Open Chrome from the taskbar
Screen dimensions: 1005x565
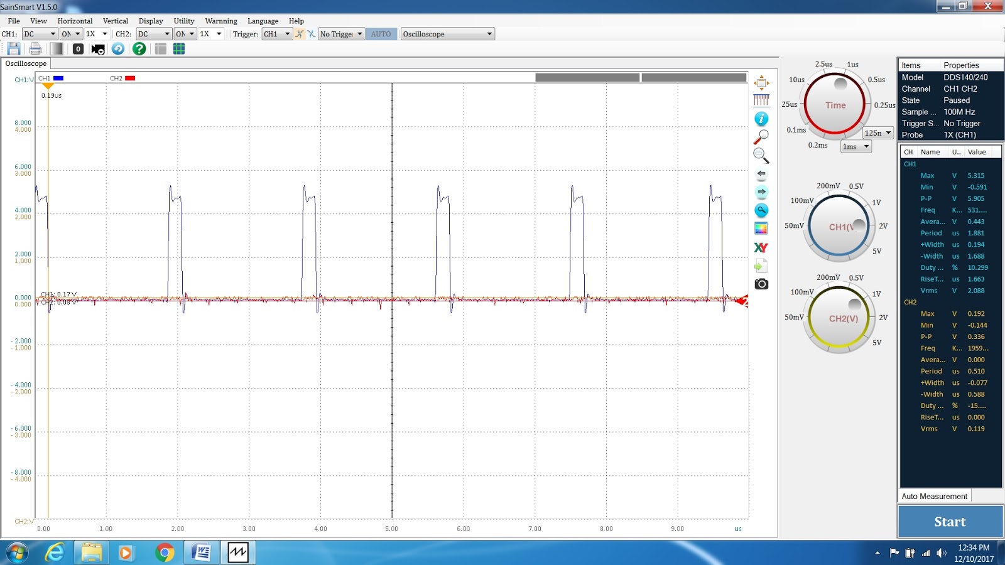pyautogui.click(x=165, y=552)
